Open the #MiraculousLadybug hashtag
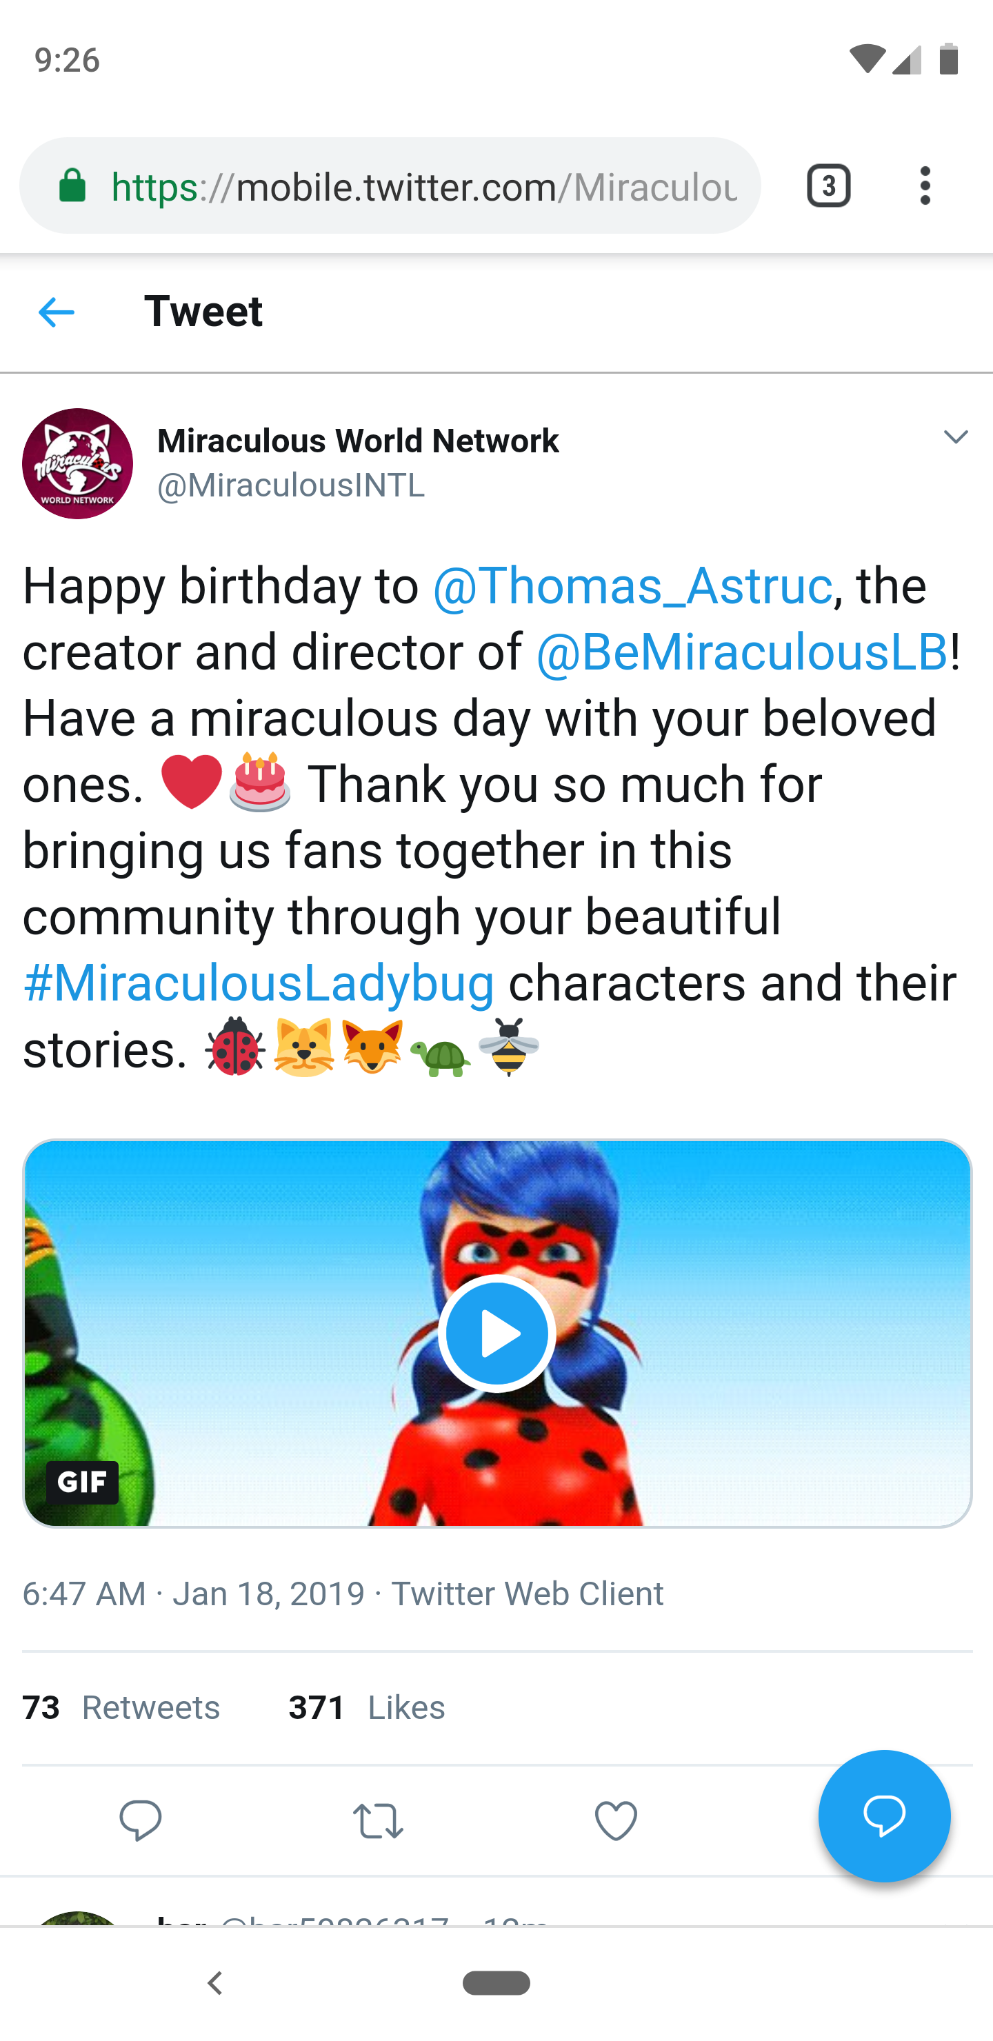 (x=259, y=983)
